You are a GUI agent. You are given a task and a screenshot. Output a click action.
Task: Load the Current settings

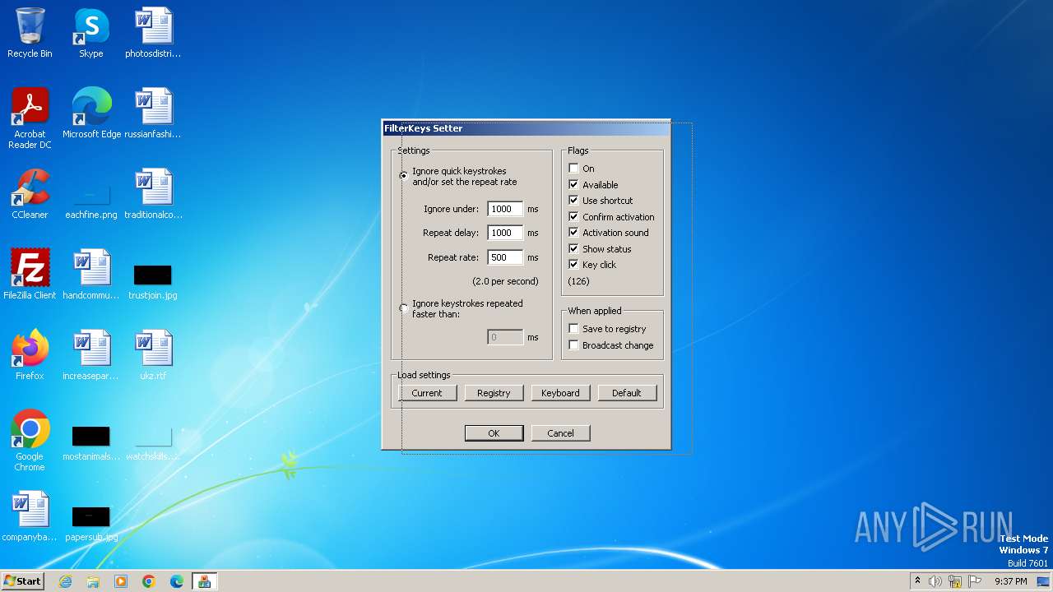427,393
